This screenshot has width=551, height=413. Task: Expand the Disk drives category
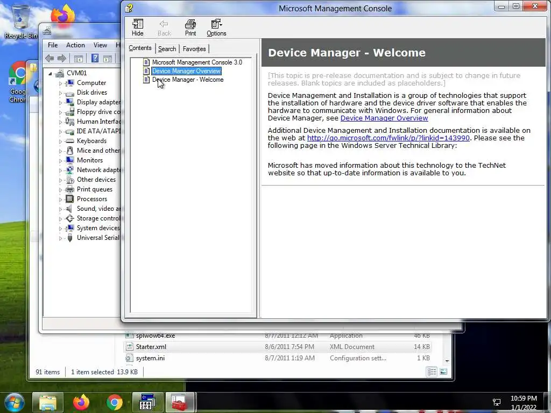click(60, 93)
